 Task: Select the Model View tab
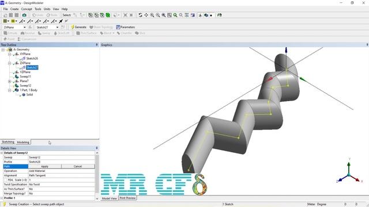coord(109,198)
